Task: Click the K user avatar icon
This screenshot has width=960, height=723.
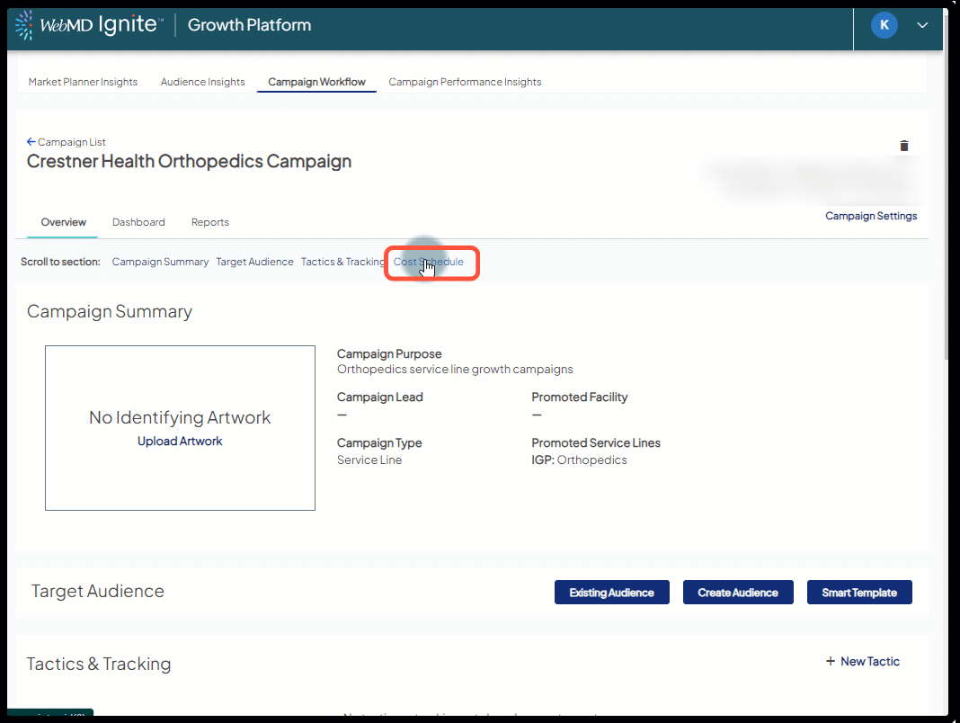Action: (x=884, y=25)
